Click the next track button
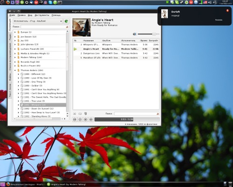 click(91, 120)
